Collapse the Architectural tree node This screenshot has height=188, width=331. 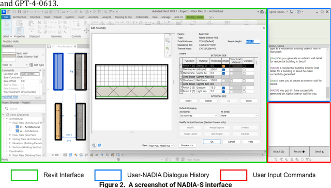click(x=7, y=119)
